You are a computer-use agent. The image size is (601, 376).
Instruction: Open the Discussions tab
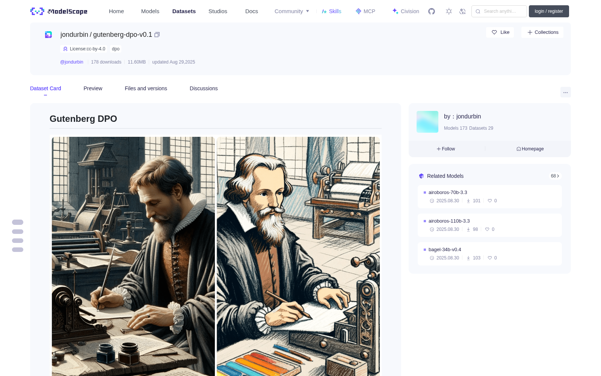pos(204,88)
